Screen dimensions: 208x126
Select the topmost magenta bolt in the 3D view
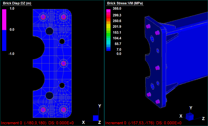click(x=148, y=26)
